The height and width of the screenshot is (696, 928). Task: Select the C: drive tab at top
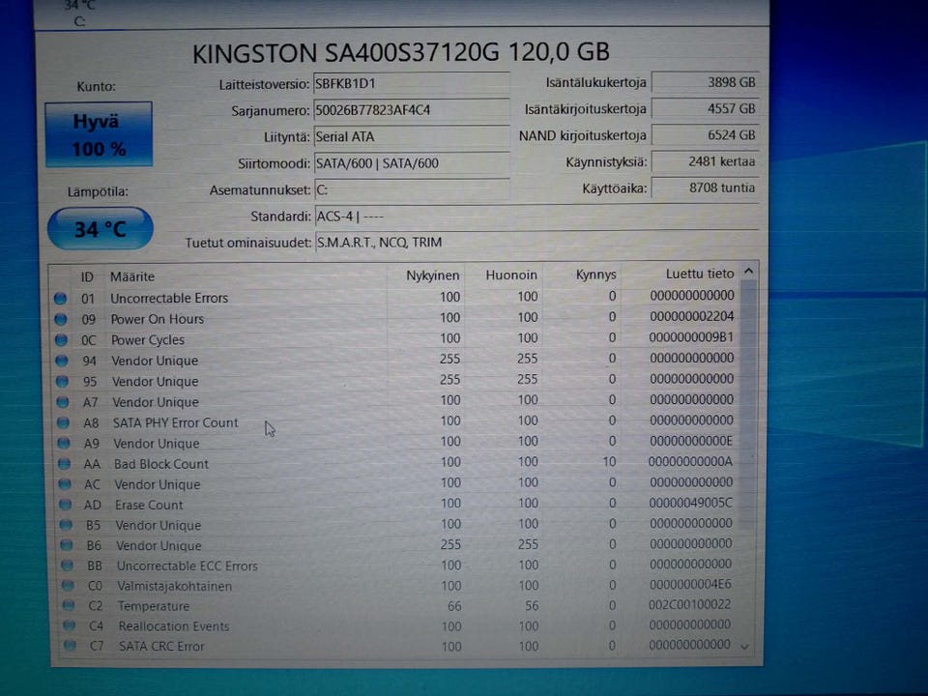[x=79, y=14]
